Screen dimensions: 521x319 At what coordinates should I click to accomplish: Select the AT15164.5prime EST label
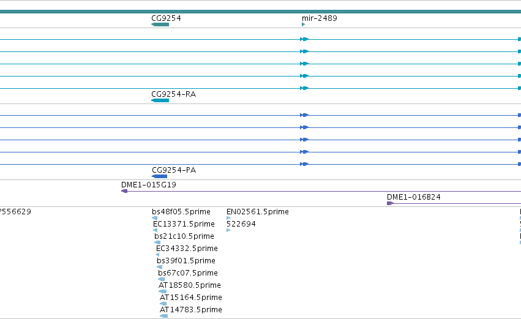pyautogui.click(x=191, y=298)
